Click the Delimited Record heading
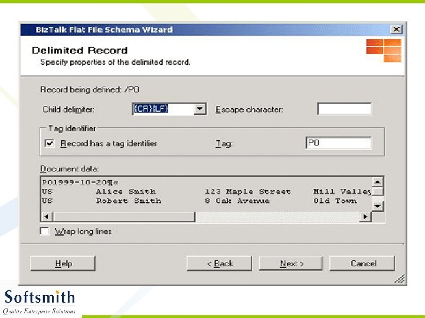 (x=80, y=50)
